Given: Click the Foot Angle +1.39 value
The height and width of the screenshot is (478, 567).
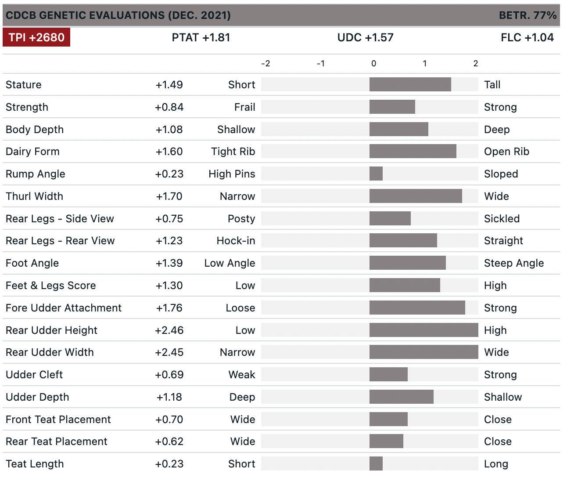Looking at the screenshot, I should (169, 263).
